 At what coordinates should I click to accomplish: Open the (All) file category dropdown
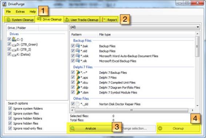click(135, 27)
